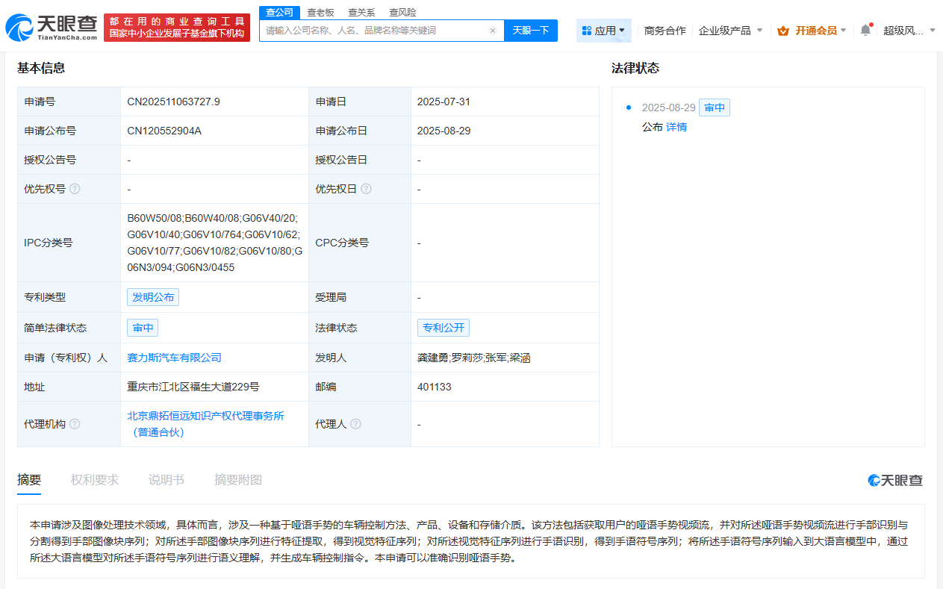Switch to the 权利要求 tab

coord(94,479)
